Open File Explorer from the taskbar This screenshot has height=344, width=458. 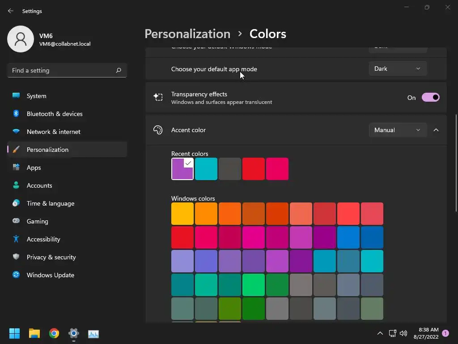click(x=34, y=333)
